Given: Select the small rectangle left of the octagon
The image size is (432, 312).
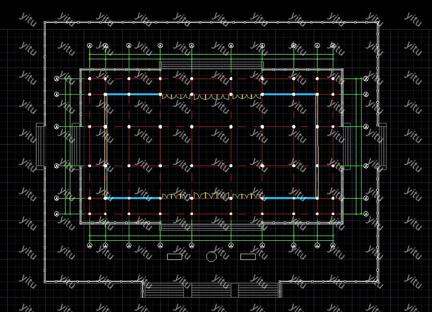Looking at the screenshot, I should (x=174, y=257).
